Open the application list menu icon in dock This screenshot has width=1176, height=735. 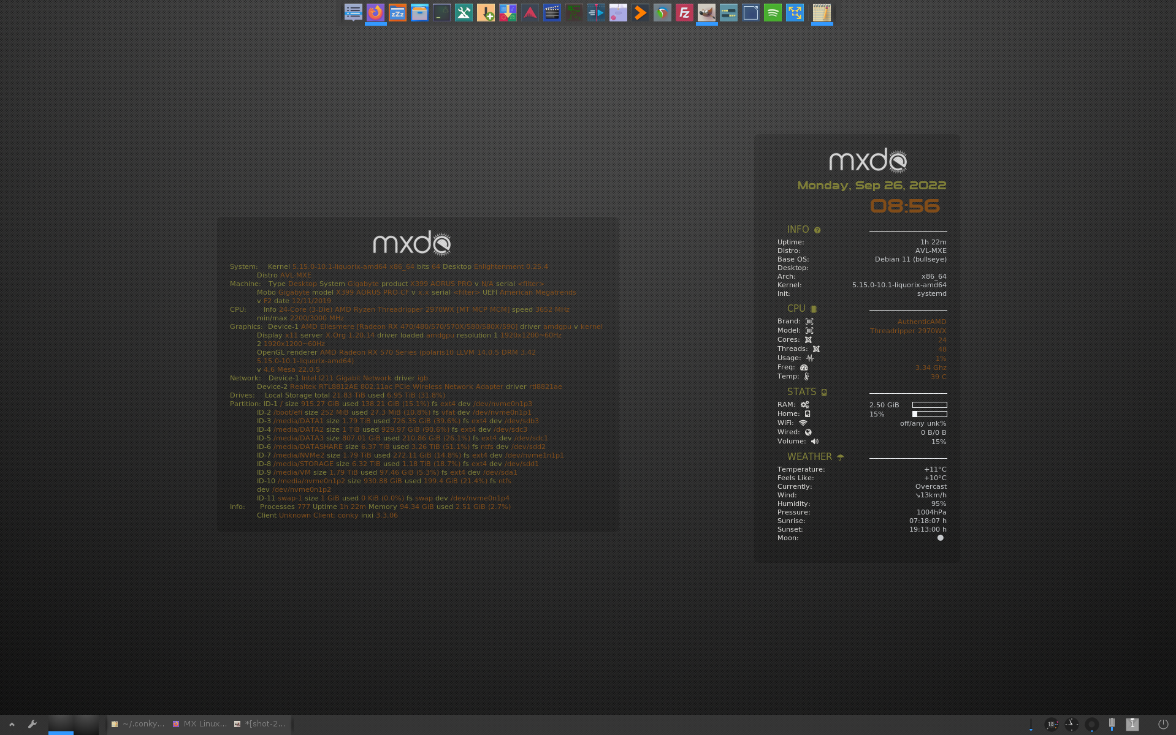tap(353, 13)
